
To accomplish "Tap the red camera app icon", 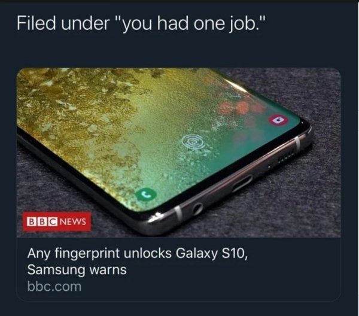I will tap(278, 120).
